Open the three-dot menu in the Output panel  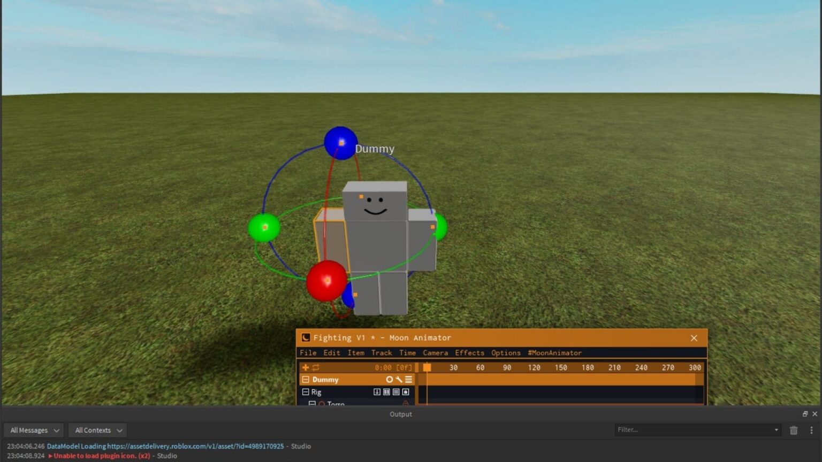812,430
